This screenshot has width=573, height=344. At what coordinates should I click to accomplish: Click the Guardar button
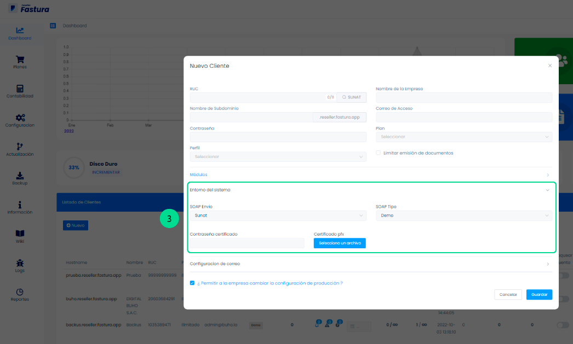click(x=539, y=294)
